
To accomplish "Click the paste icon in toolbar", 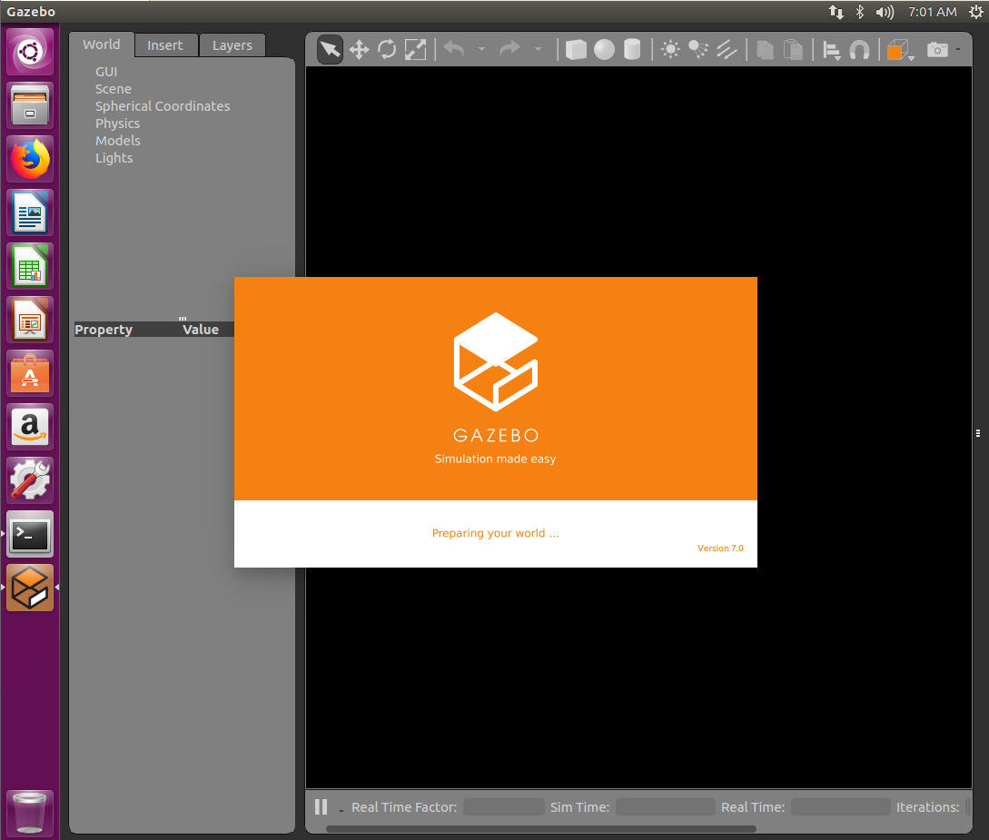I will coord(793,49).
